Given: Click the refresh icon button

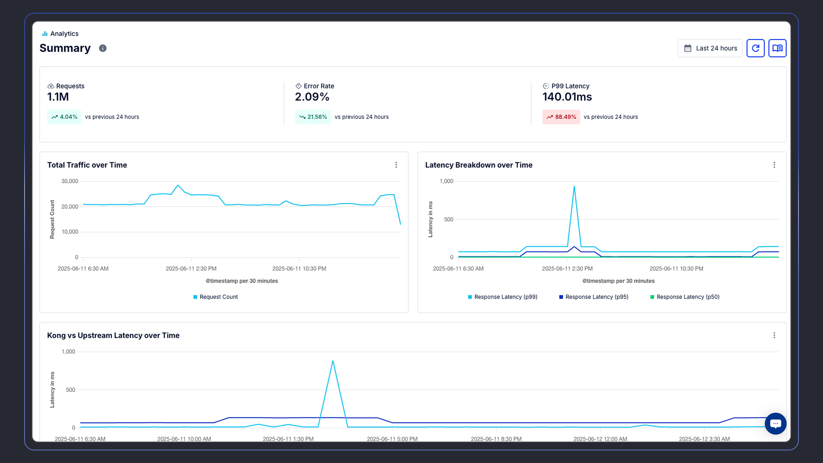Looking at the screenshot, I should [755, 48].
